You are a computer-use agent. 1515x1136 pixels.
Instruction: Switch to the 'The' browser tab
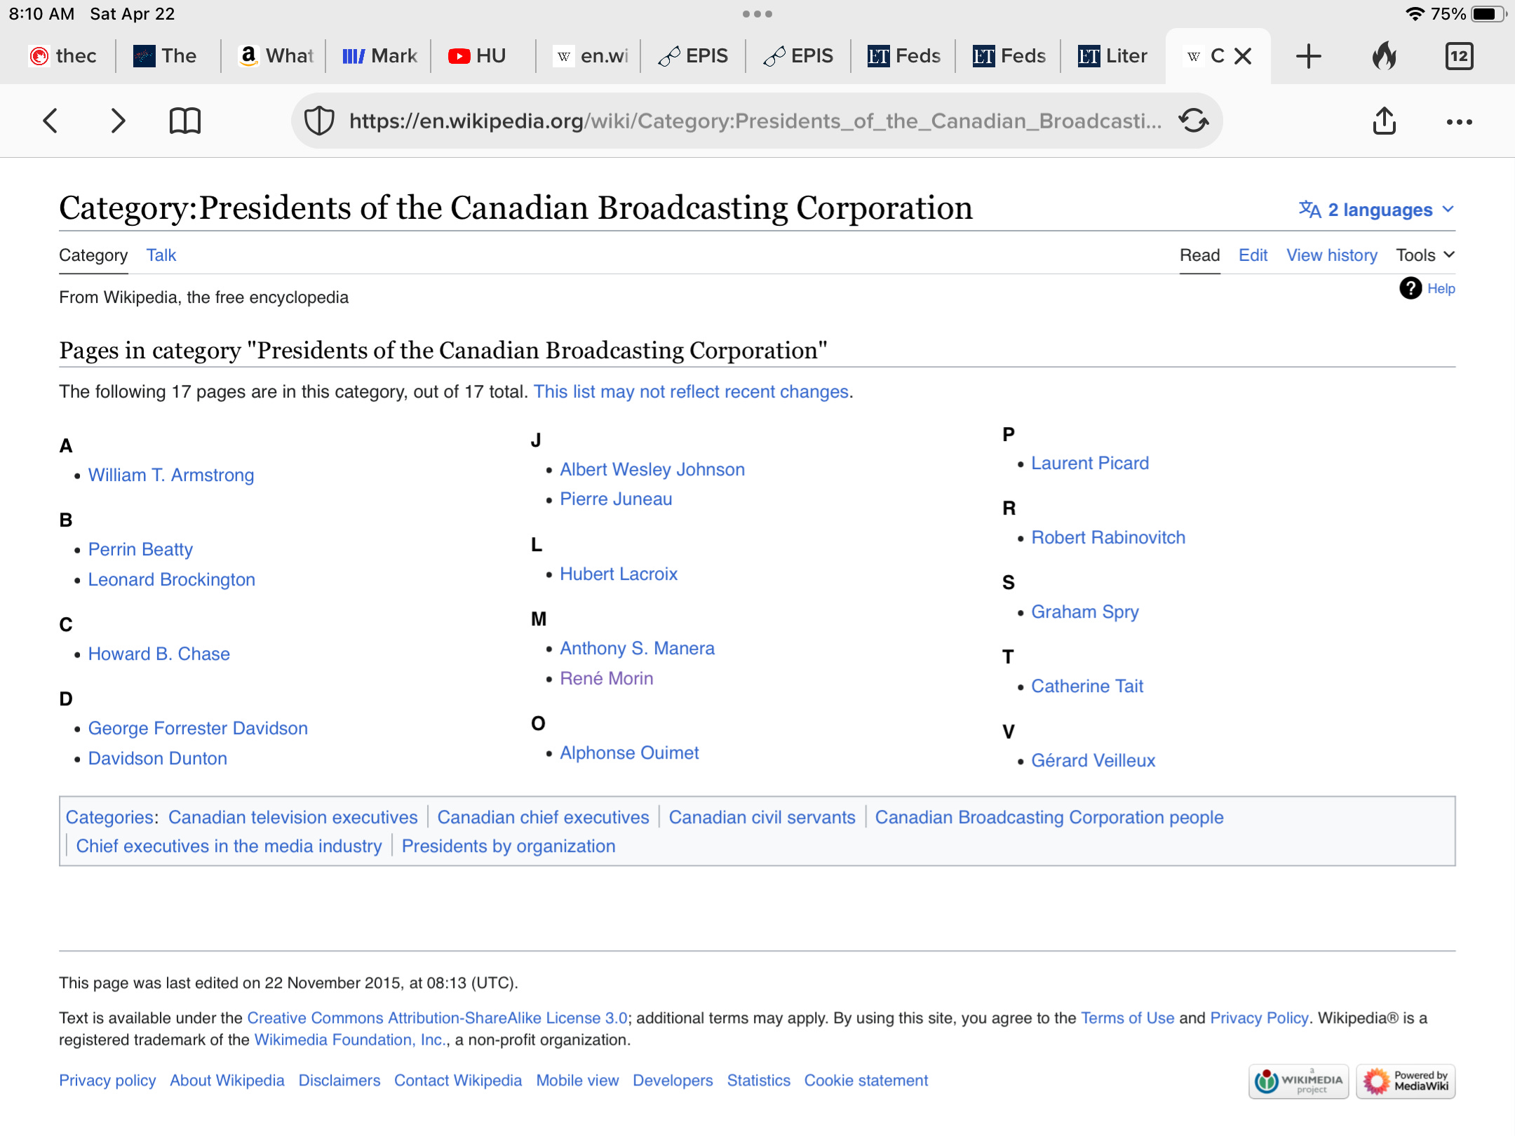point(166,56)
